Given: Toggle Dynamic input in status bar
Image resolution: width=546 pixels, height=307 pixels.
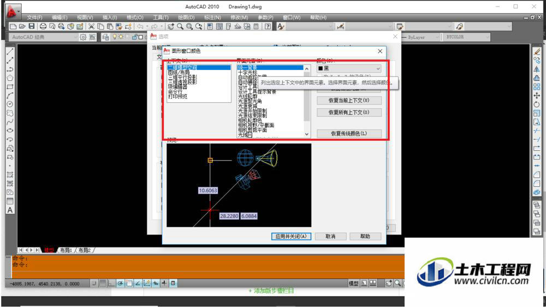Looking at the screenshot, I should pos(155,284).
